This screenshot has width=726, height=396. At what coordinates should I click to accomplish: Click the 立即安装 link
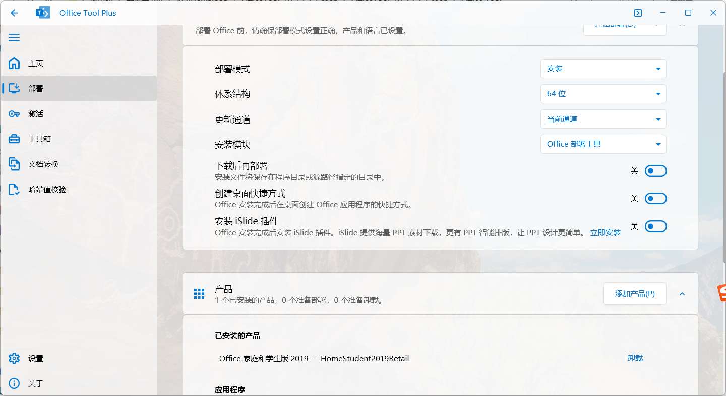click(606, 233)
